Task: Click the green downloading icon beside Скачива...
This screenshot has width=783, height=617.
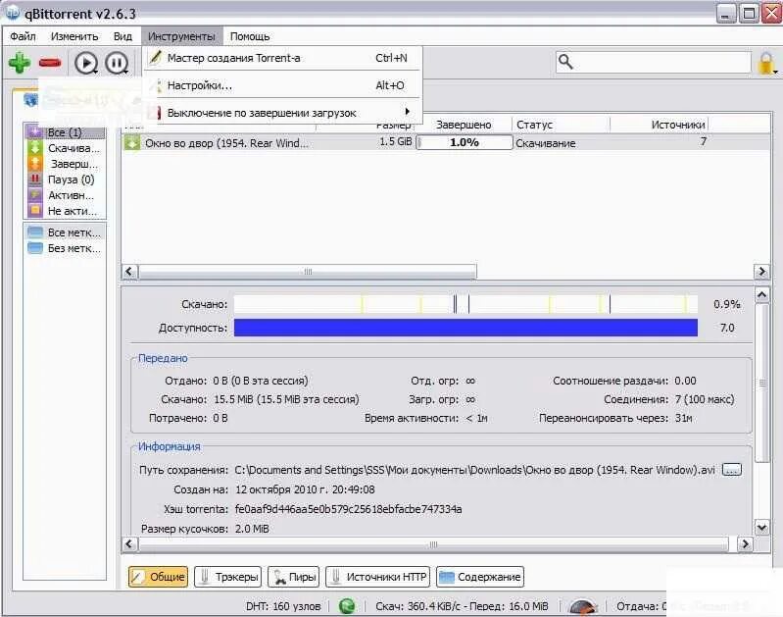Action: coord(35,148)
